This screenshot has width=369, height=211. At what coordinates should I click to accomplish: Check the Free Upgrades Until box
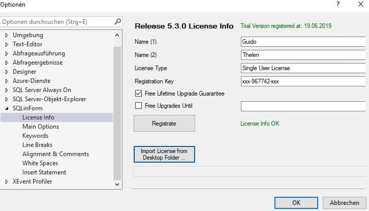point(138,106)
